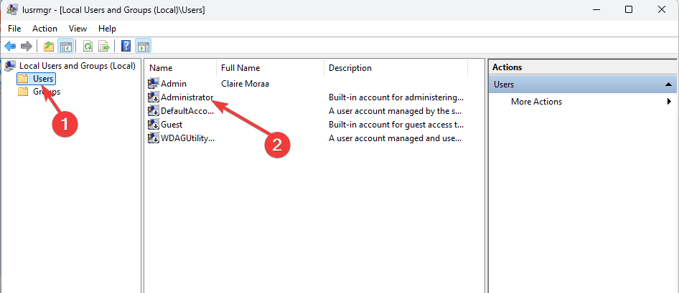This screenshot has height=293, width=679.
Task: Open Help via the question mark icon
Action: click(126, 47)
